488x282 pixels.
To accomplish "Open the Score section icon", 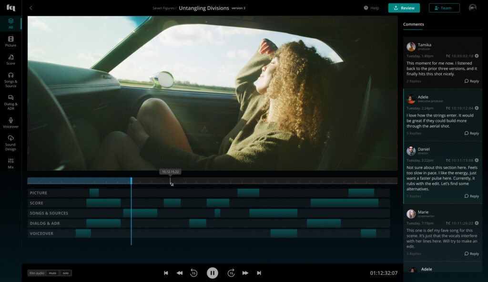I will tap(10, 59).
